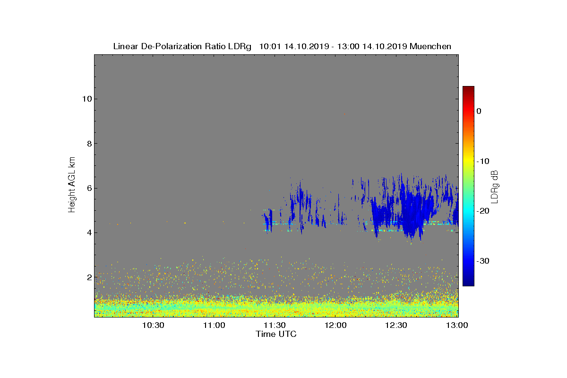This screenshot has height=378, width=567.
Task: Click the height tick label '6'
Action: [x=88, y=188]
